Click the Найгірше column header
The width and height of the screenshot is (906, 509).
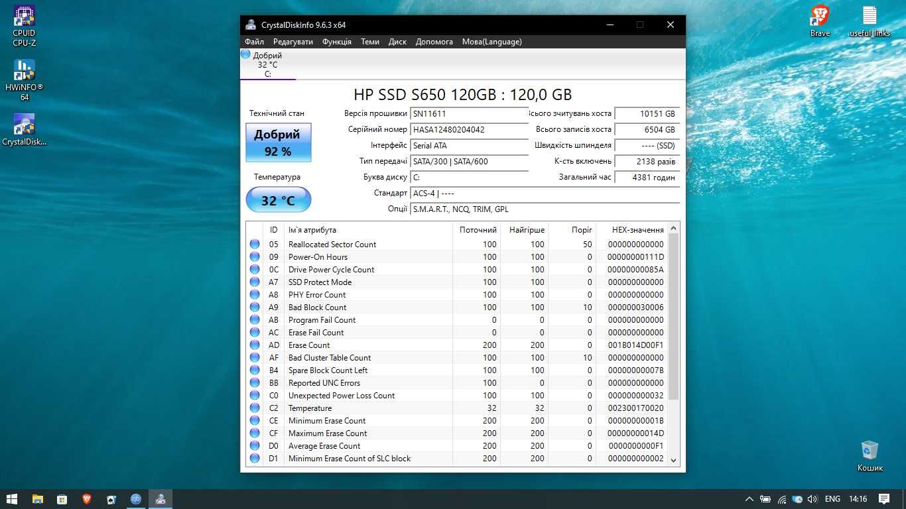tap(525, 230)
